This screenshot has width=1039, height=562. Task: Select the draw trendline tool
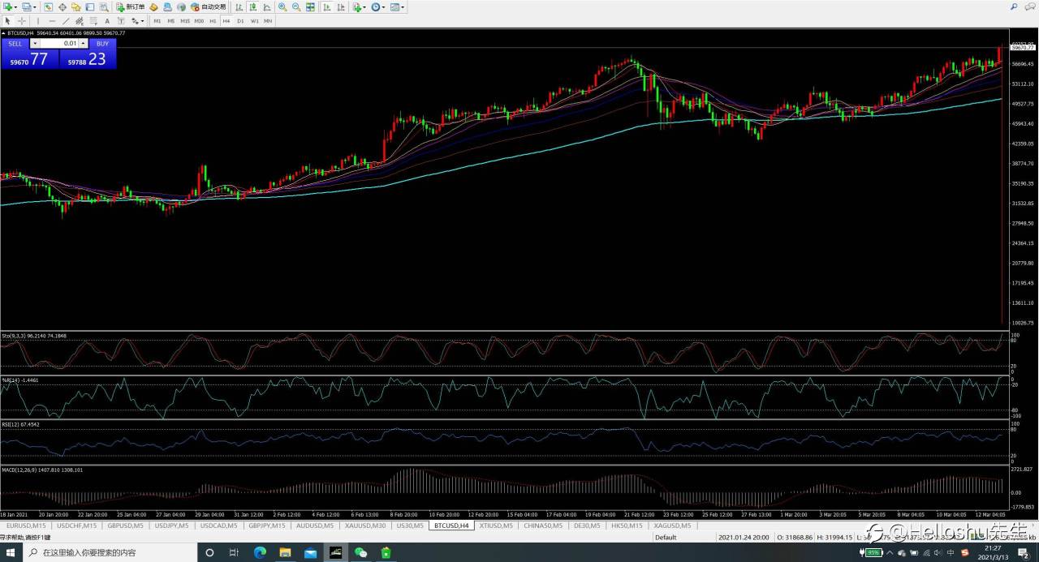point(66,21)
